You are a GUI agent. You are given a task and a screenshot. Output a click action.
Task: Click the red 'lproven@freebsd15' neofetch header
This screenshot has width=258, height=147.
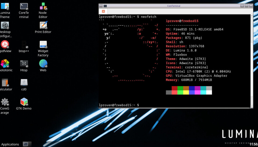[182, 21]
